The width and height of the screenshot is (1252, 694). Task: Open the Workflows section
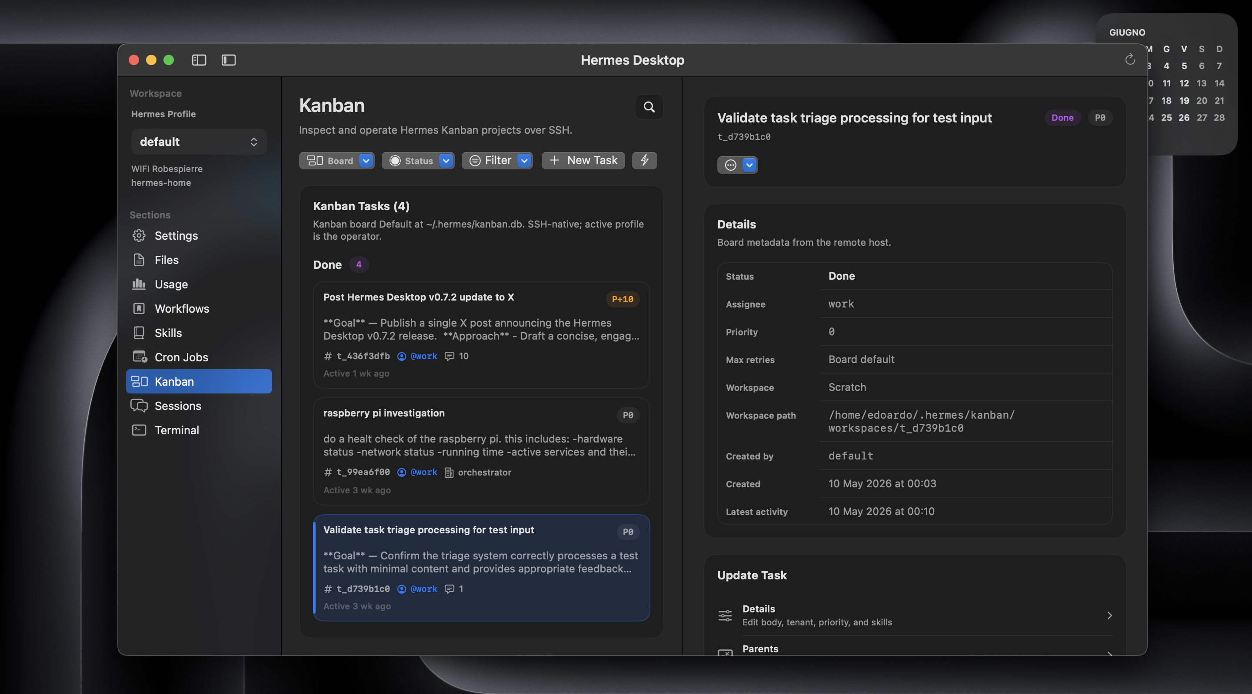click(x=199, y=308)
